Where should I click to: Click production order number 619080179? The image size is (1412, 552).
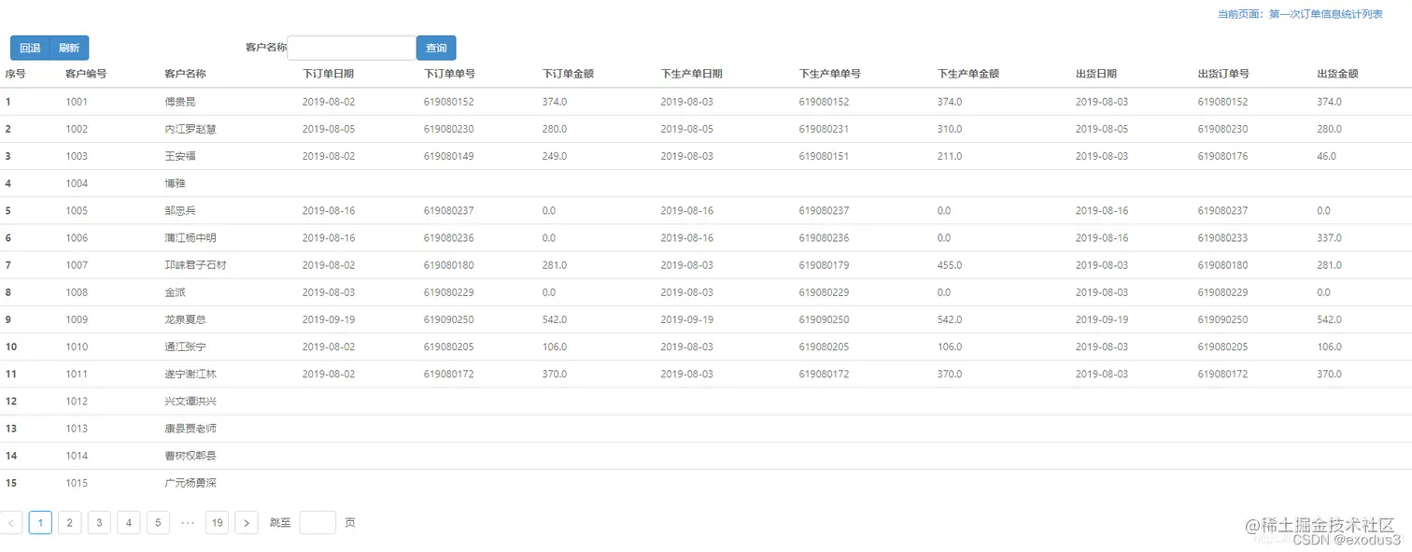pyautogui.click(x=825, y=265)
